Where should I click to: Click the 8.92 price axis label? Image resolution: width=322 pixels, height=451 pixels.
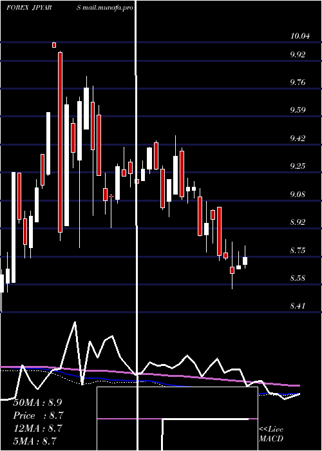click(x=298, y=222)
